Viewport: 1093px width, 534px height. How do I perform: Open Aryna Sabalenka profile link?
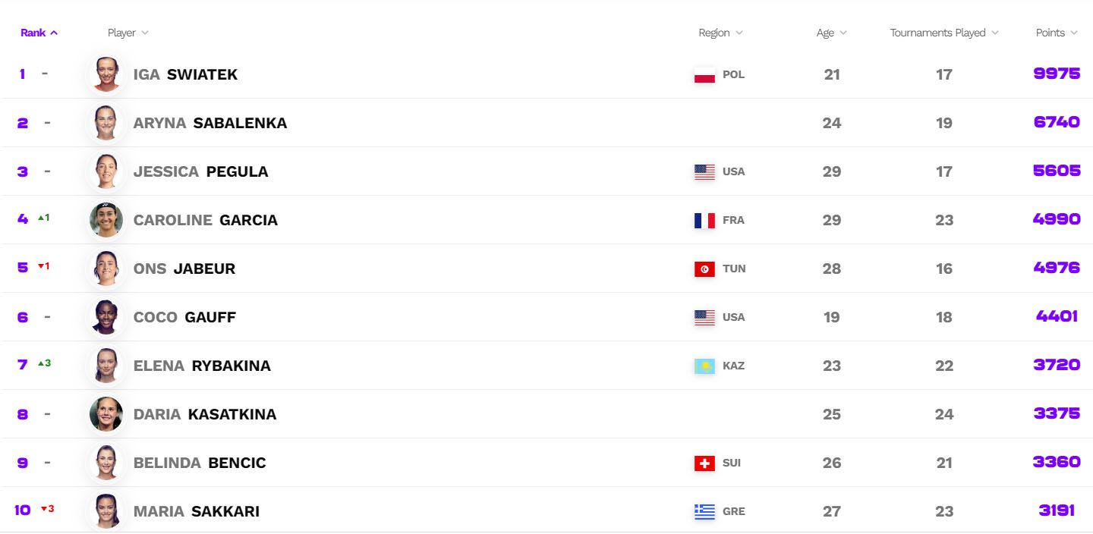pos(210,123)
